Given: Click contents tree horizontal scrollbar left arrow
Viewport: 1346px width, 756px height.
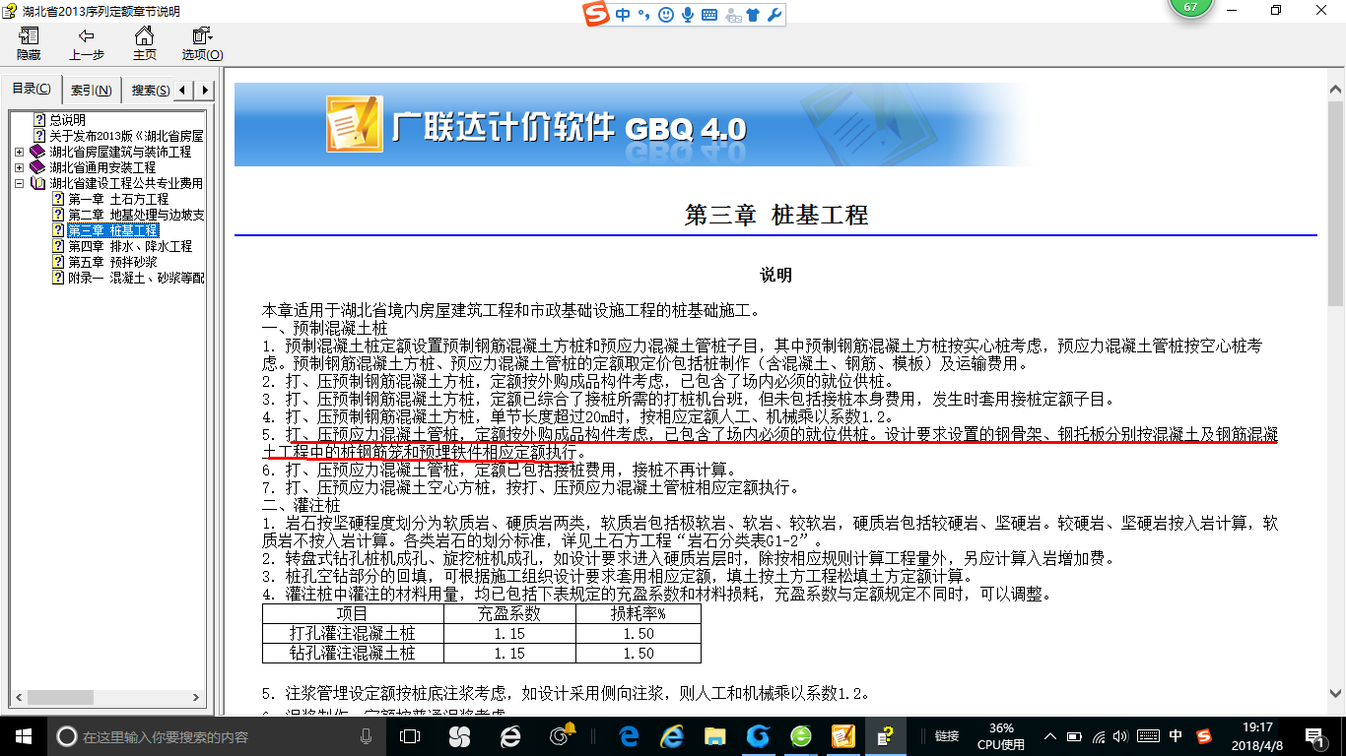Looking at the screenshot, I should [x=18, y=697].
